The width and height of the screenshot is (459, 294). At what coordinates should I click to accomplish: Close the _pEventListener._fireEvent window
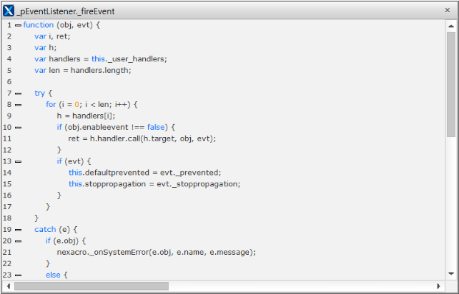(x=447, y=11)
